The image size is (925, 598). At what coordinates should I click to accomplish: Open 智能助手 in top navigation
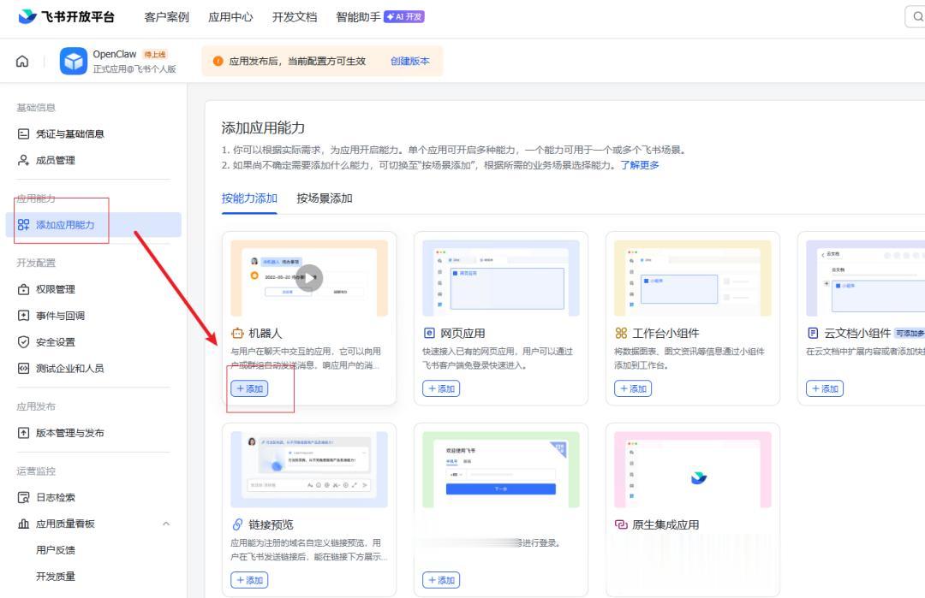pos(358,17)
